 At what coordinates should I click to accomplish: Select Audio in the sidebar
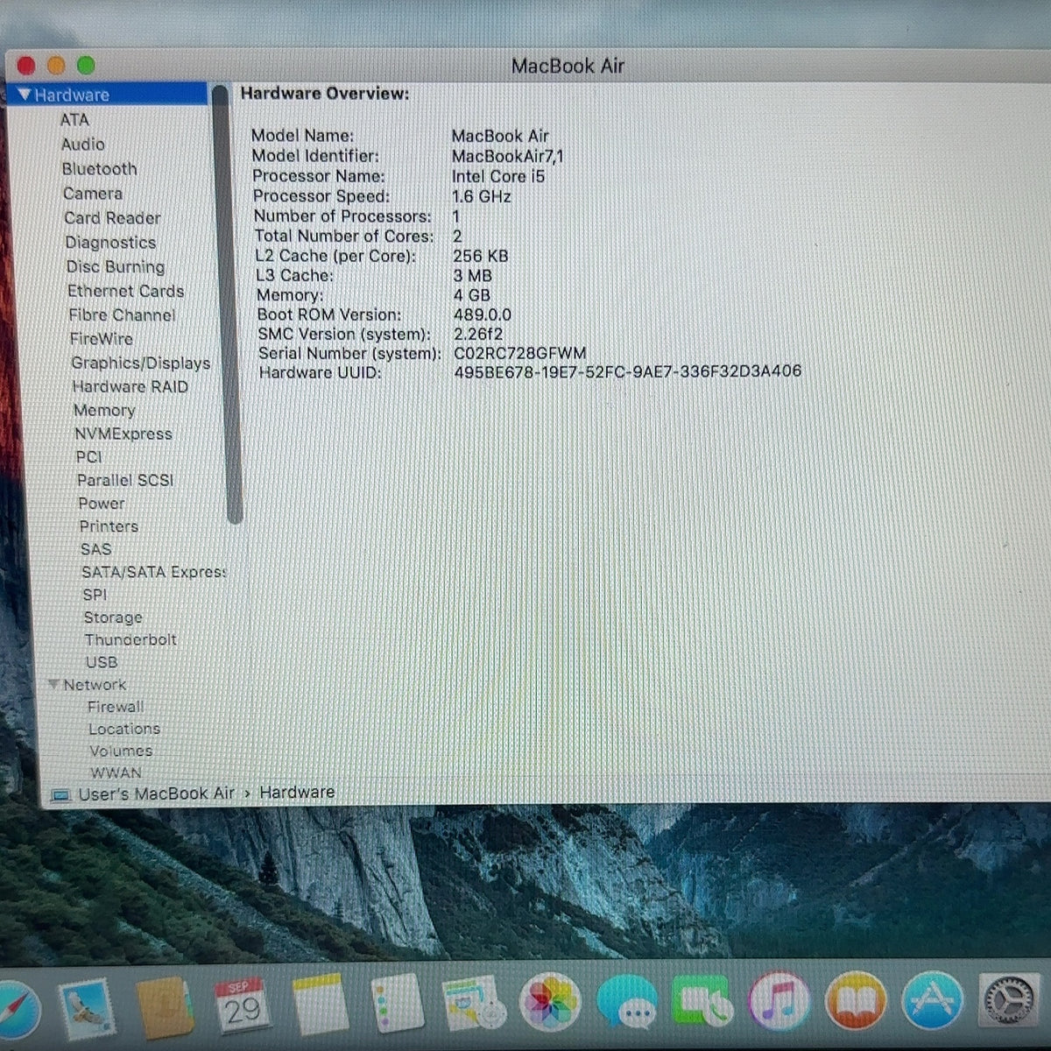point(83,144)
